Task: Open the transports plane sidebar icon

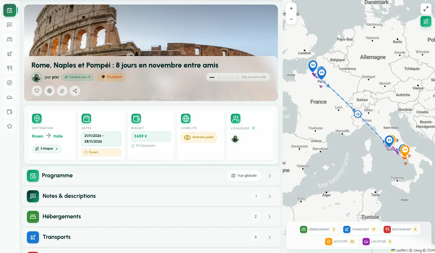Action: point(10,54)
